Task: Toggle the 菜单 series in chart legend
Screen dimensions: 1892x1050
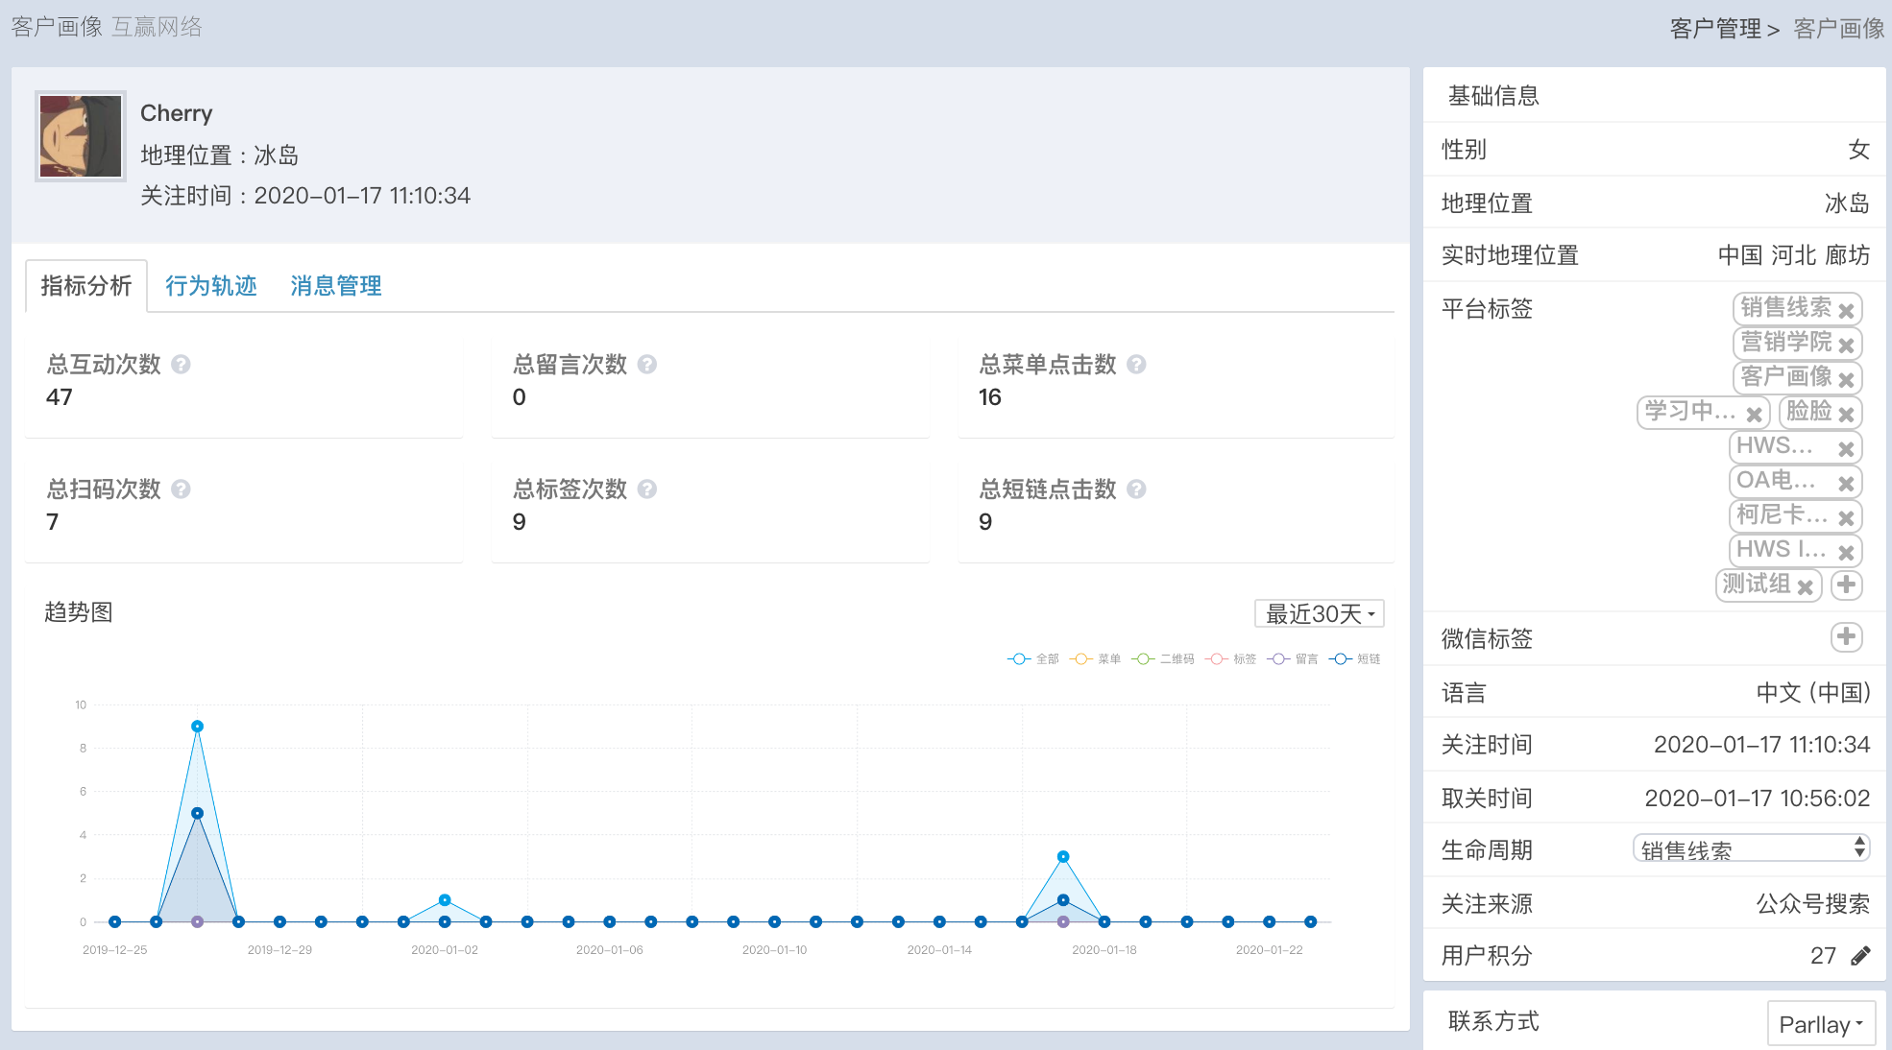Action: coord(1095,658)
